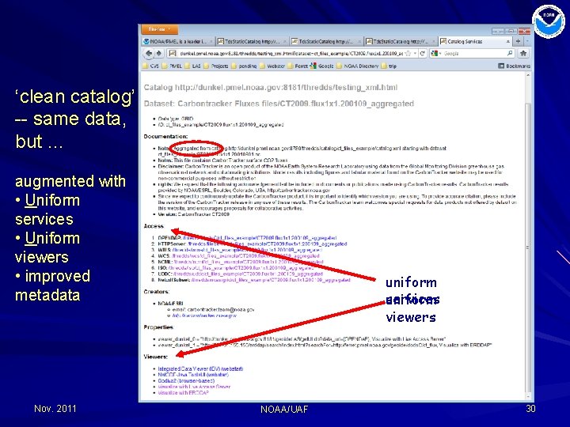
Task: Select the Catalog Services tab
Action: point(475,41)
